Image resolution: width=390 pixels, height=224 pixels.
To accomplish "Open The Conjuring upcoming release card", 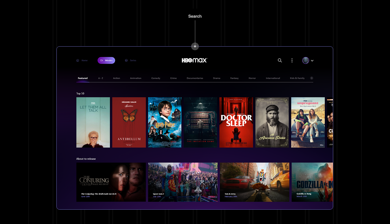I will [111, 182].
